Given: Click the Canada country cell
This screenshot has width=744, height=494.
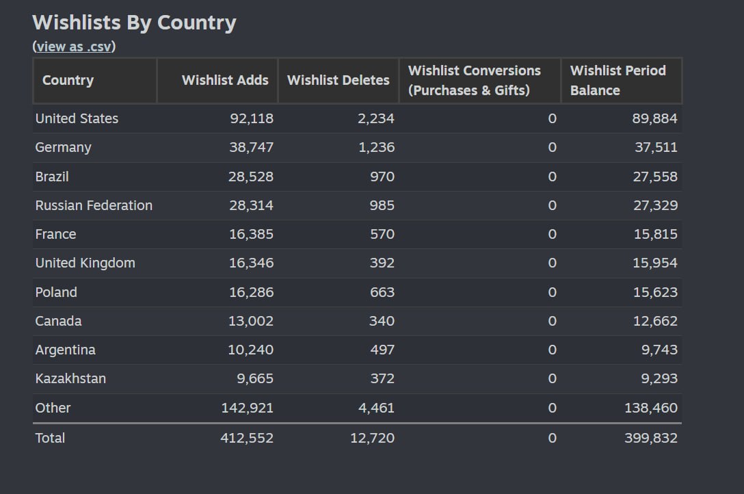Looking at the screenshot, I should [58, 321].
